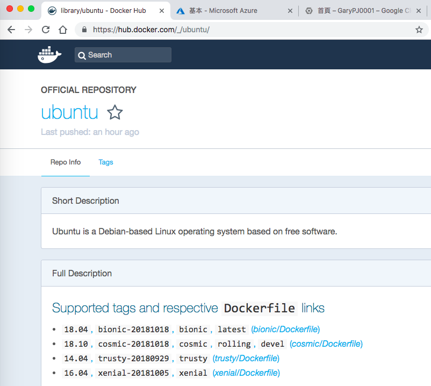The height and width of the screenshot is (386, 431).
Task: Click the Supported tags and respective Dockerfile links heading
Action: pos(188,308)
